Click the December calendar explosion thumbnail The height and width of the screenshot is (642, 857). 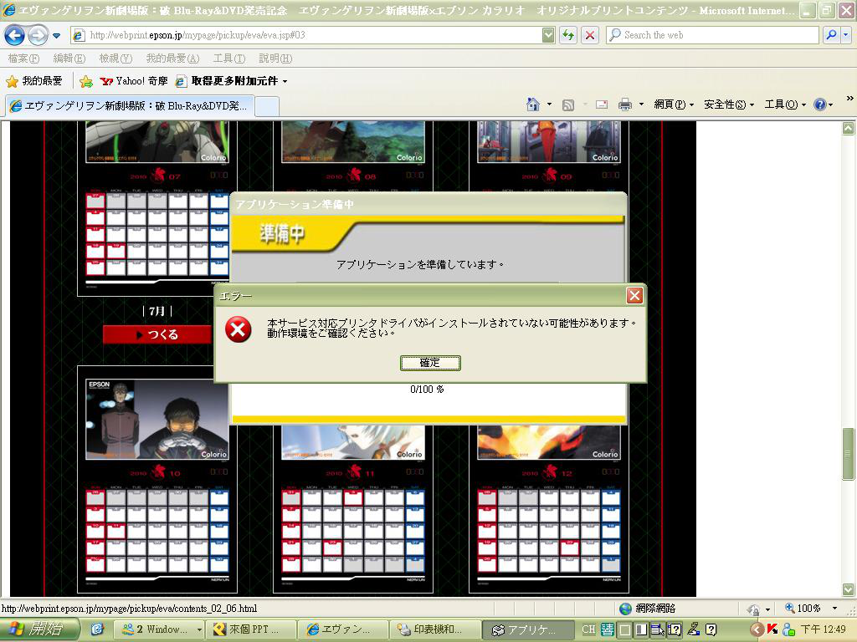tap(549, 442)
